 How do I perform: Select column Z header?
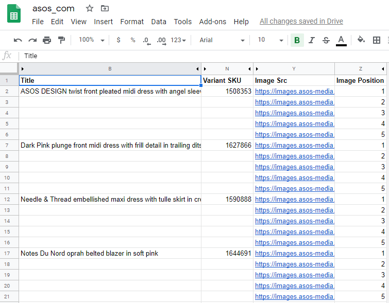pyautogui.click(x=360, y=69)
